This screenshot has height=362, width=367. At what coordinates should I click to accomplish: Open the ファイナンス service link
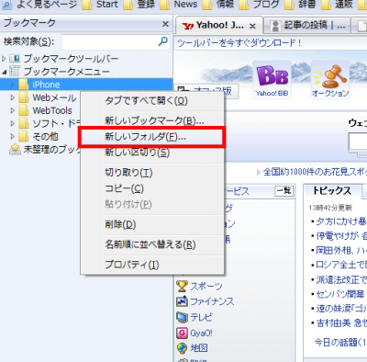click(212, 301)
